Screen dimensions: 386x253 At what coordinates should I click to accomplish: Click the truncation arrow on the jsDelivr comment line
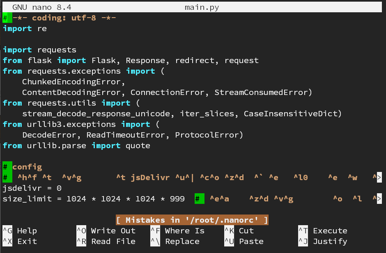[x=379, y=178]
